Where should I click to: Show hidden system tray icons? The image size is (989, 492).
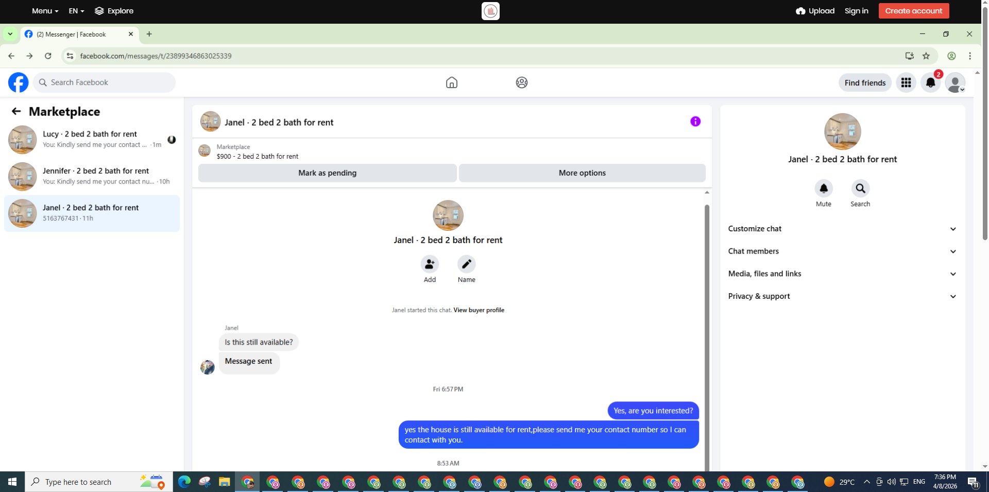click(866, 482)
